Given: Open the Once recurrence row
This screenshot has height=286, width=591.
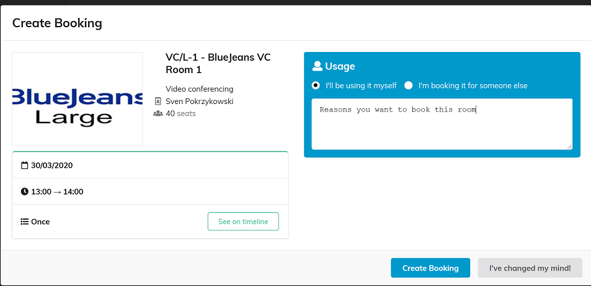Looking at the screenshot, I should (x=151, y=222).
